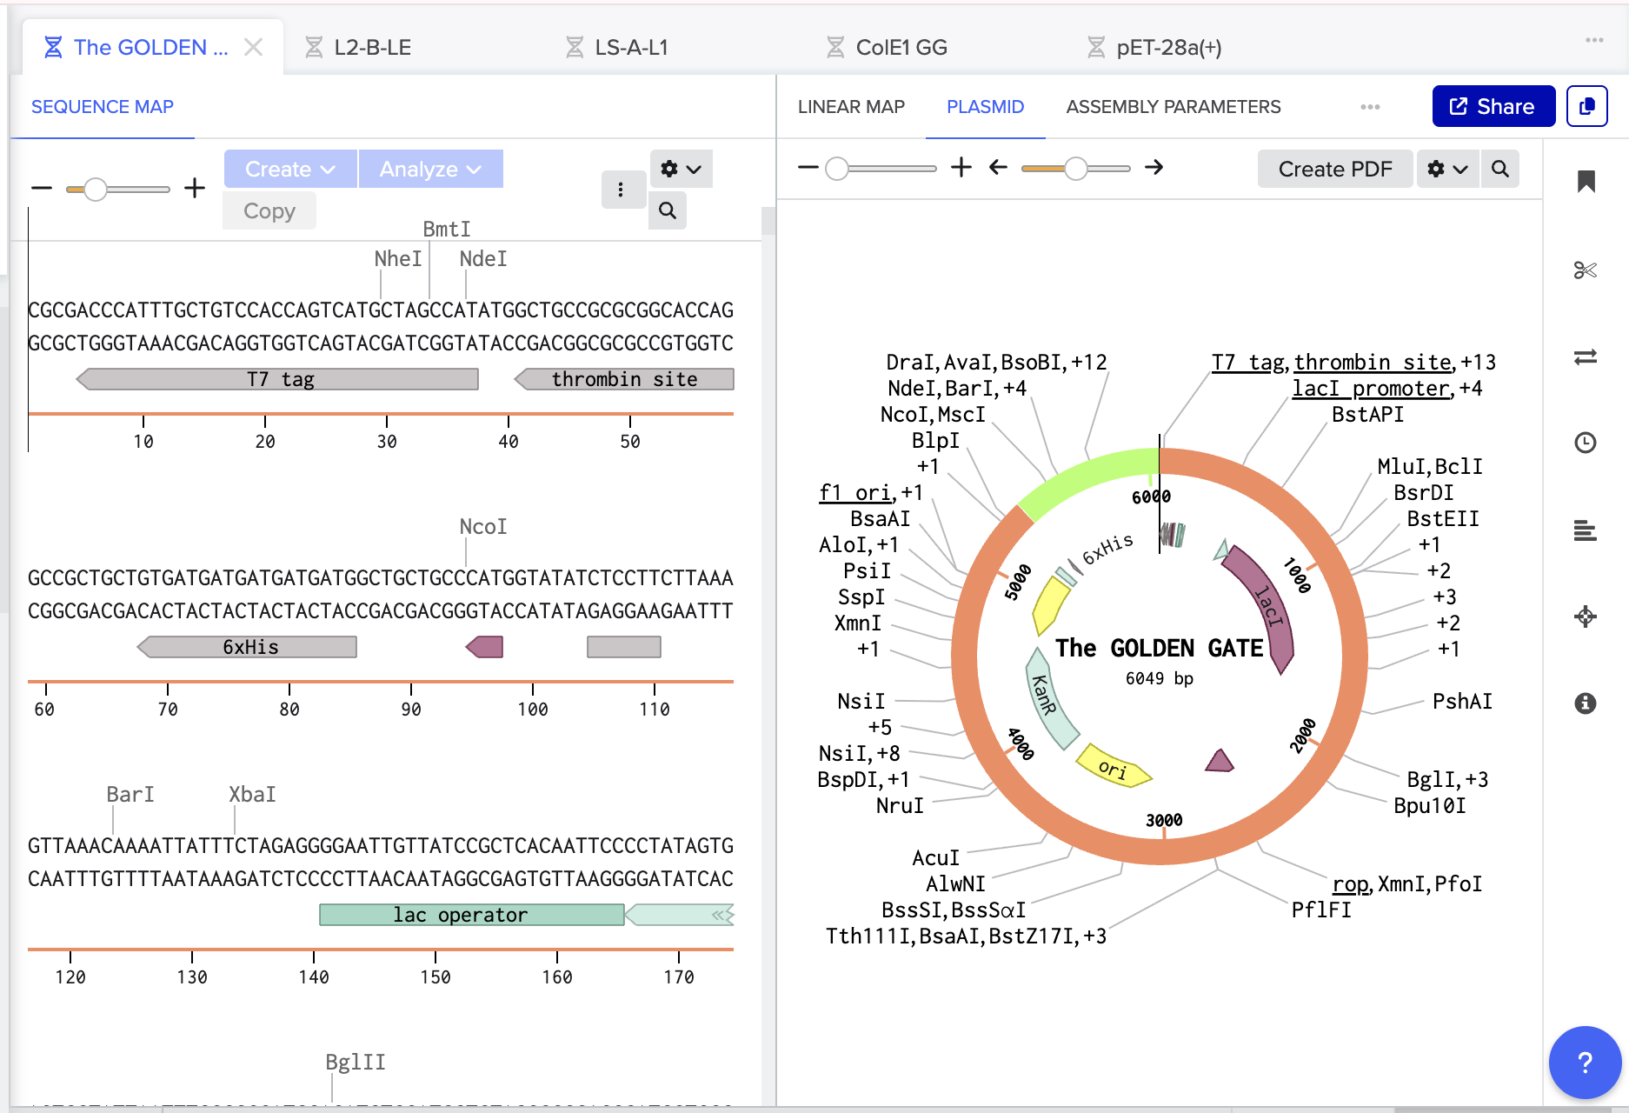This screenshot has width=1629, height=1113.
Task: Open the crosshair target icon in sidebar
Action: point(1586,616)
